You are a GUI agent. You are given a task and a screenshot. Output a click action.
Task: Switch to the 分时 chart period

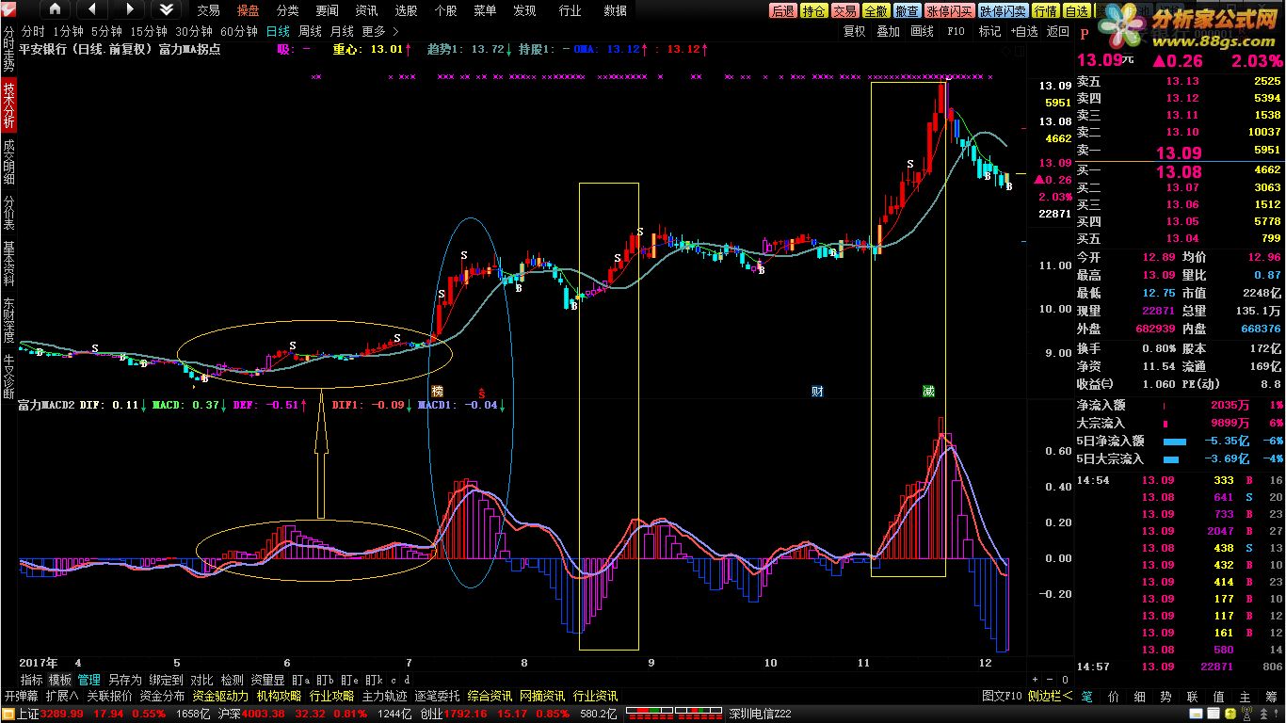(33, 31)
